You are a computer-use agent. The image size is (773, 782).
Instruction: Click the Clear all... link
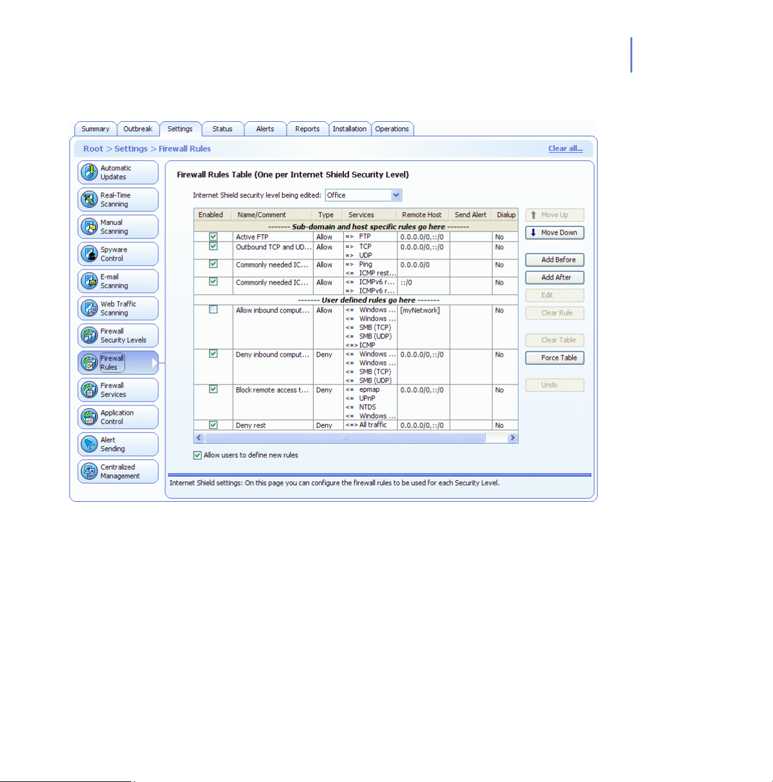coord(565,148)
